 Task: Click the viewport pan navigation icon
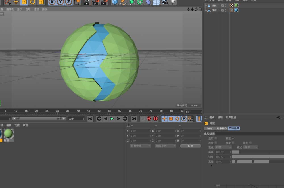coord(188,9)
